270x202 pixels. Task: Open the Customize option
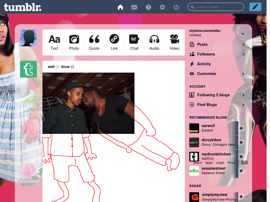217,74
